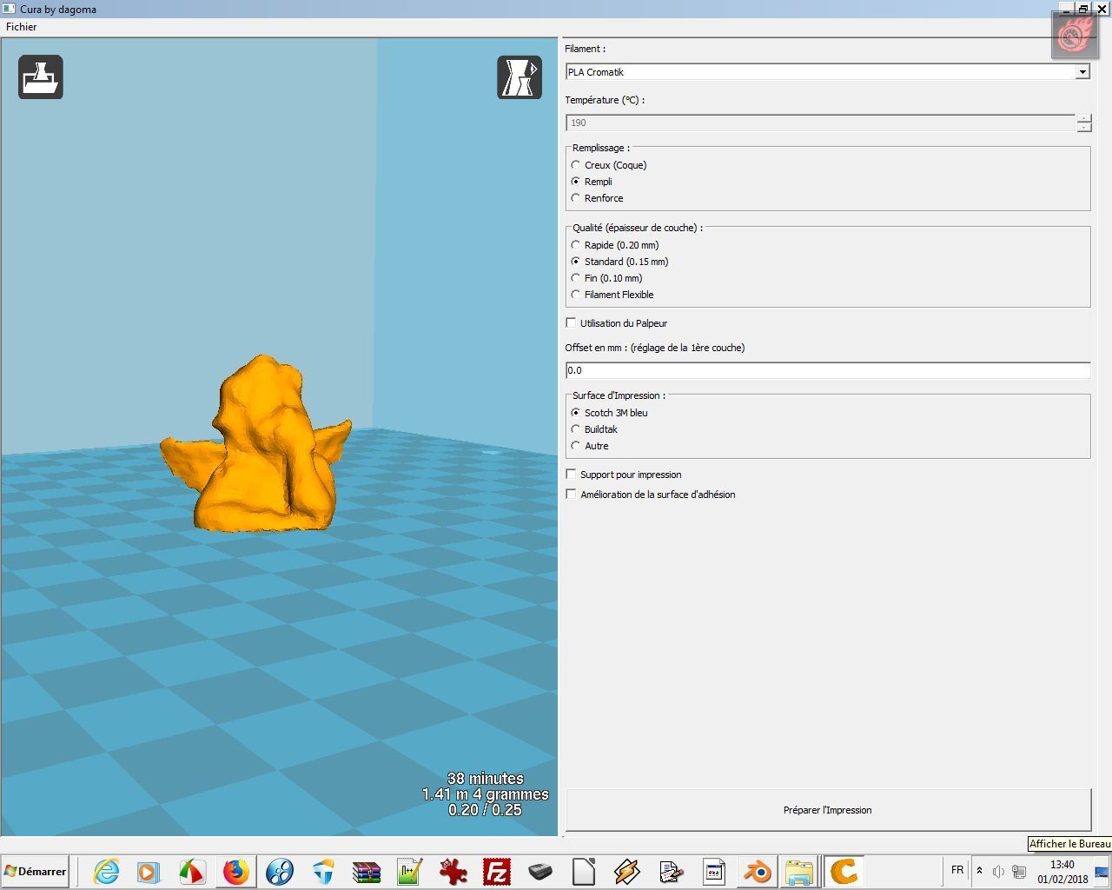
Task: Open the red splat taskbar icon
Action: 453,872
